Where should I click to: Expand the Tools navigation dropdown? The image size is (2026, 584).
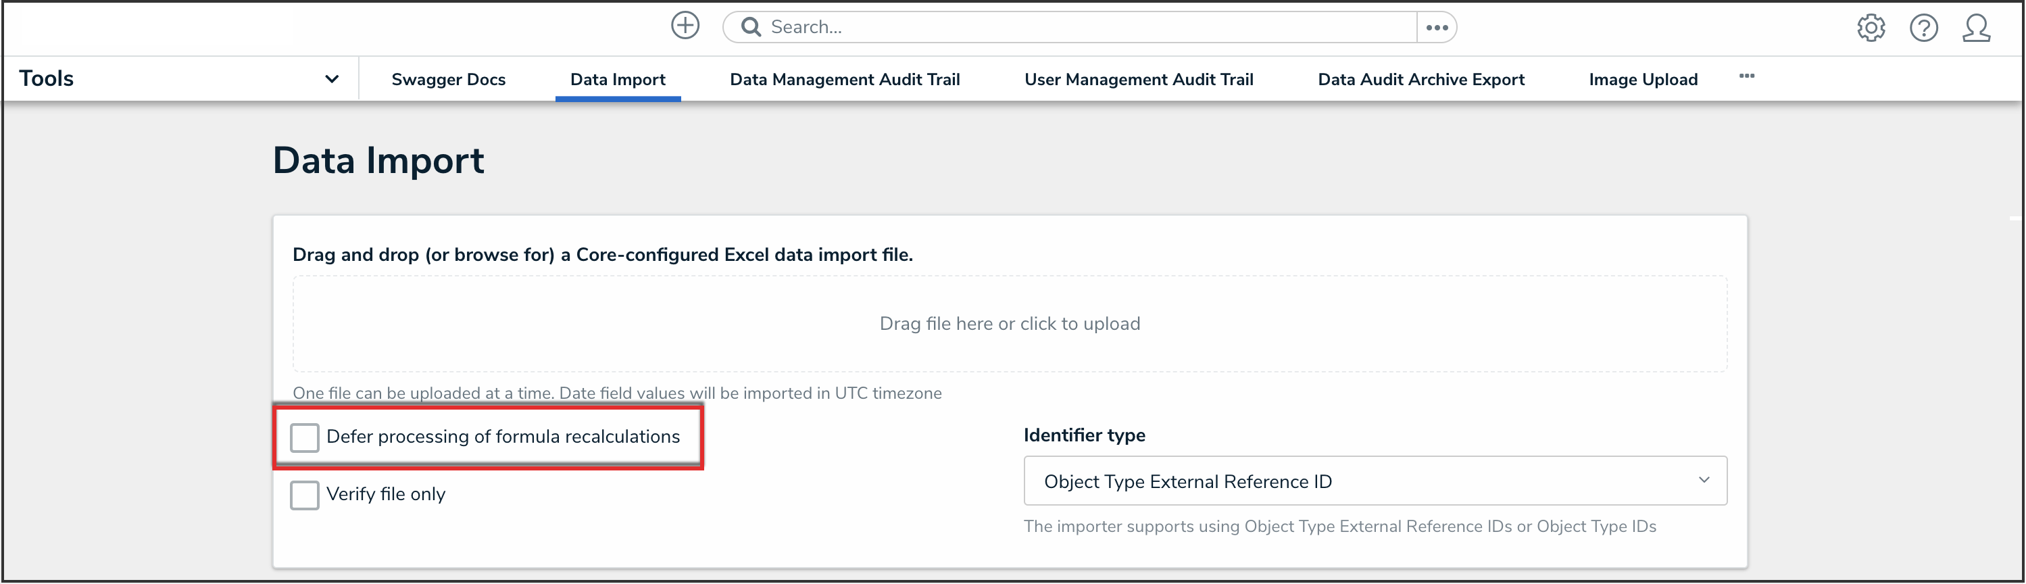point(331,78)
